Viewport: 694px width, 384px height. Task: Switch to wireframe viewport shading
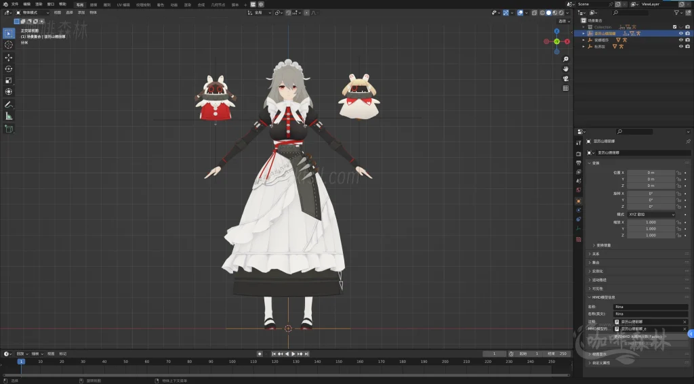tap(542, 13)
